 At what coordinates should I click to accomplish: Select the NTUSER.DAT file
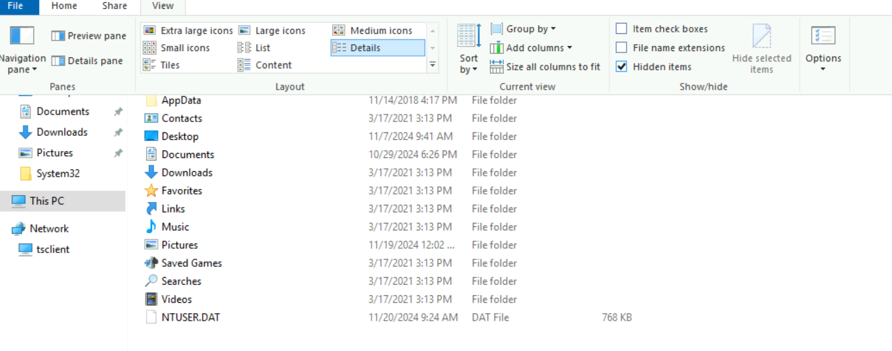tap(190, 317)
